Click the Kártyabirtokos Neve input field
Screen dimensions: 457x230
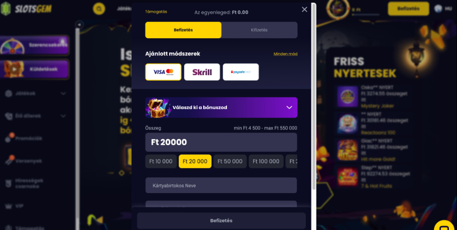(221, 186)
